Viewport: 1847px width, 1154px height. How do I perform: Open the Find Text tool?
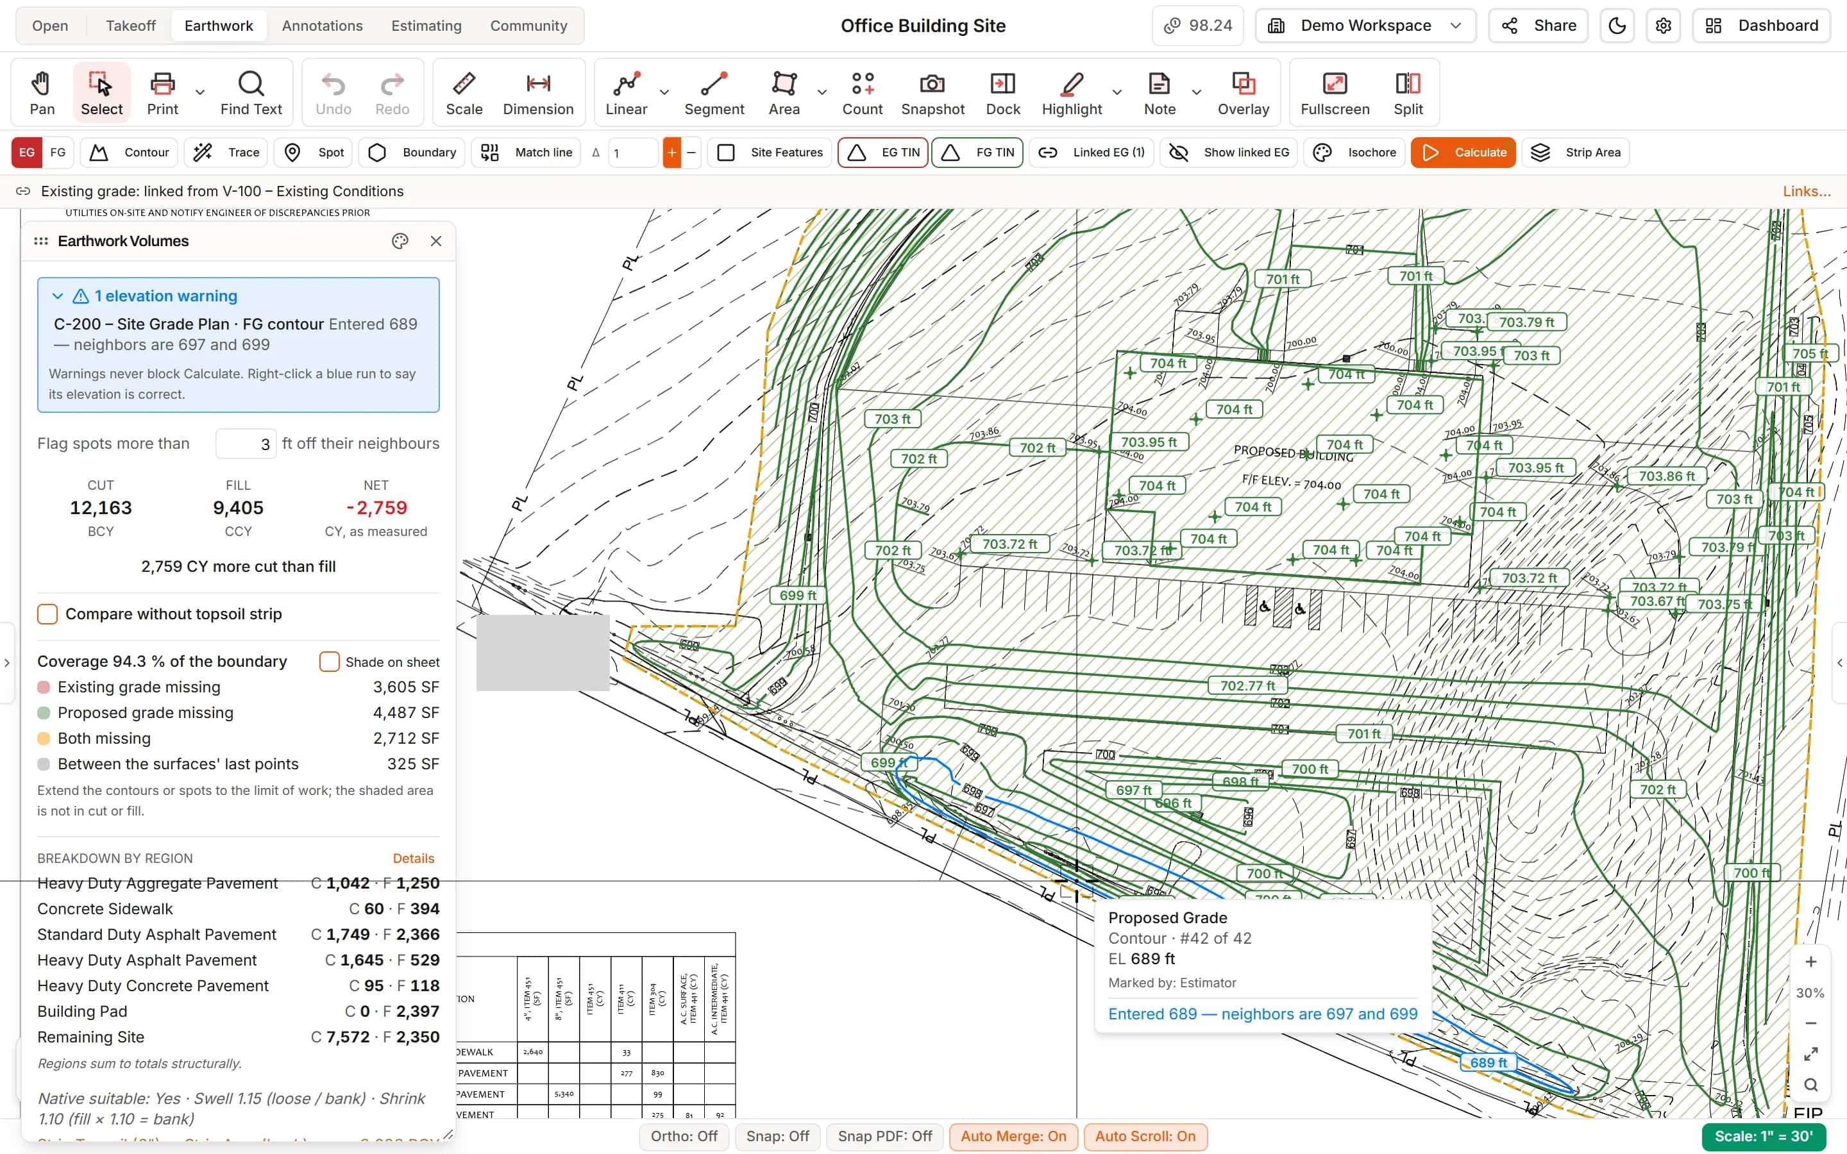click(x=251, y=92)
